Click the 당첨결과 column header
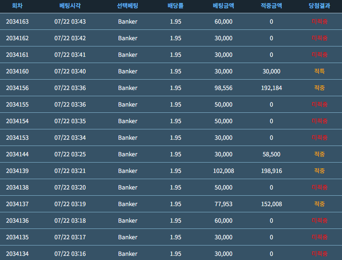Image resolution: width=342 pixels, height=260 pixels. tap(320, 6)
